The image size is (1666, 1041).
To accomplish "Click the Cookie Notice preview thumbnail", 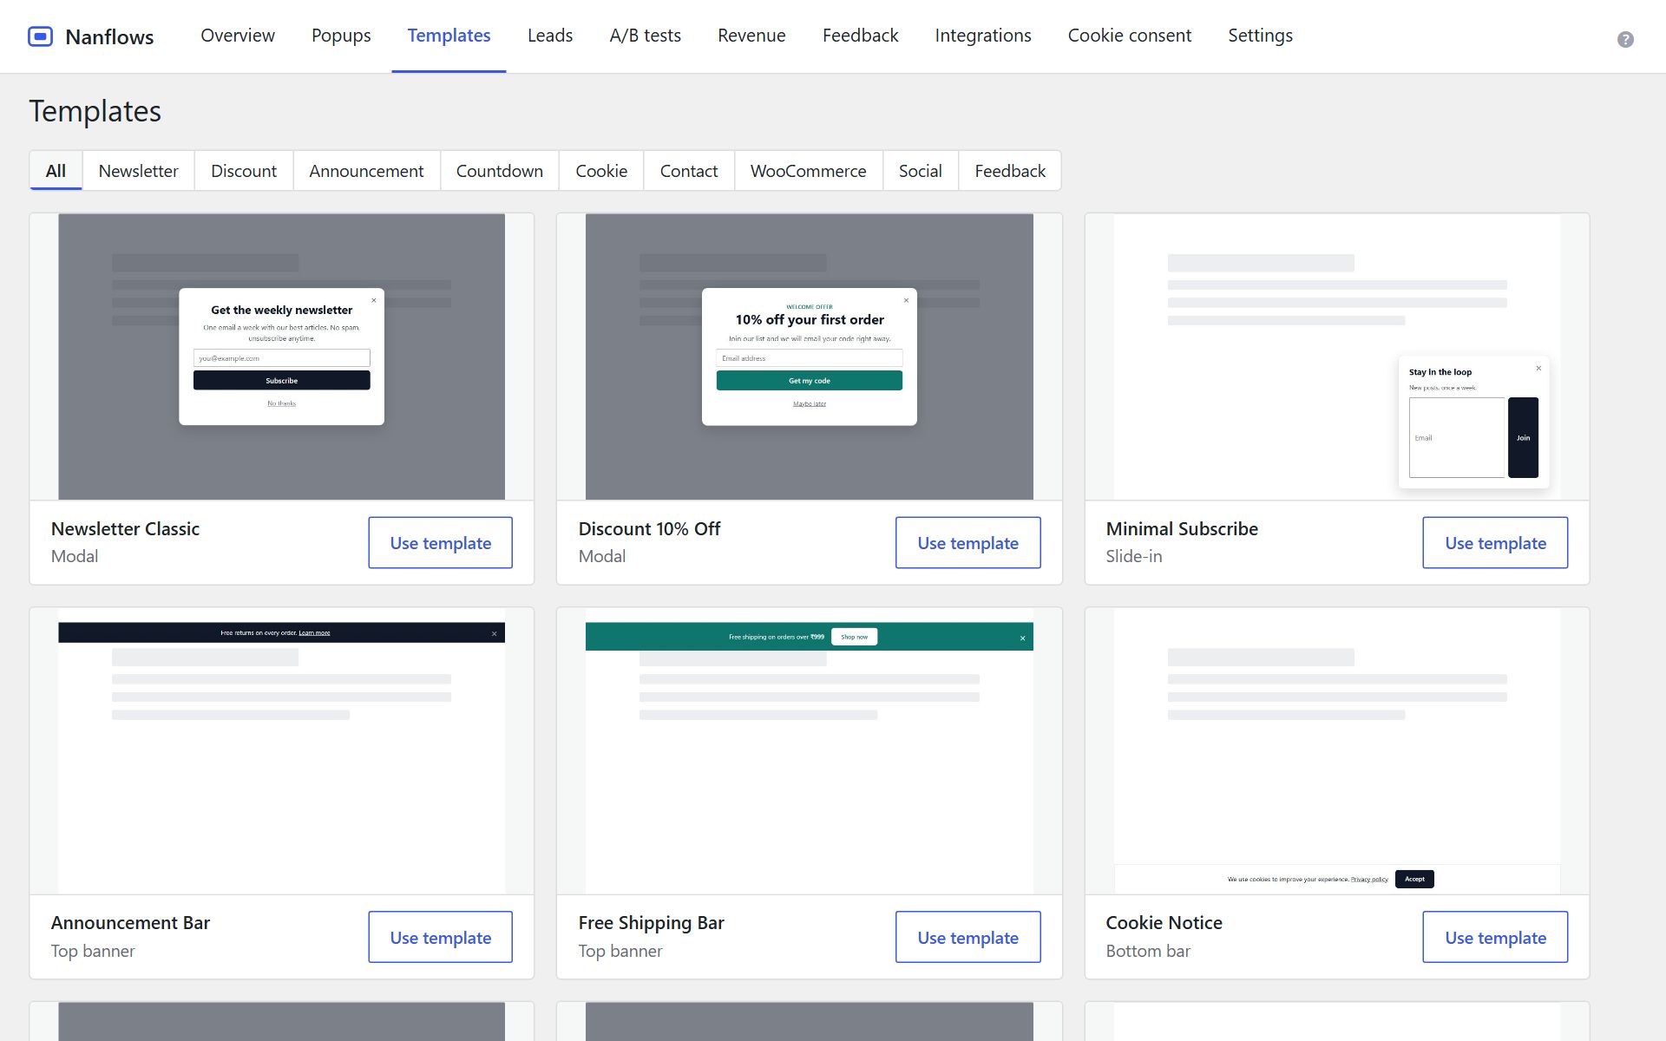I will coord(1337,751).
